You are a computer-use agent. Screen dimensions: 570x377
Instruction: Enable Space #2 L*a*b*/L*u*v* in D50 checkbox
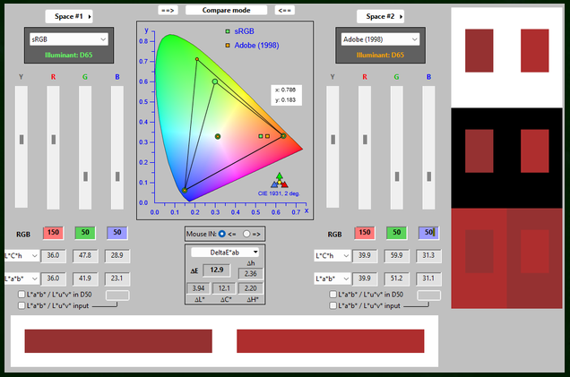pyautogui.click(x=333, y=295)
